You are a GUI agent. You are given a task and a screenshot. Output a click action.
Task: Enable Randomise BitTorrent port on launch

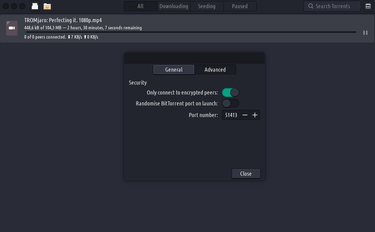[231, 103]
